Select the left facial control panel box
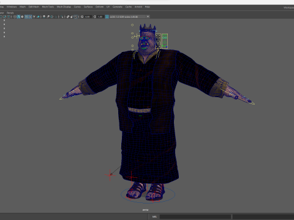This screenshot has width=294, height=220. pyautogui.click(x=158, y=42)
